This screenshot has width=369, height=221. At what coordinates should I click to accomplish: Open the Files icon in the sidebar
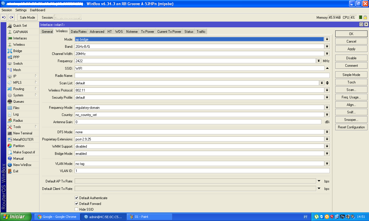pyautogui.click(x=10, y=108)
